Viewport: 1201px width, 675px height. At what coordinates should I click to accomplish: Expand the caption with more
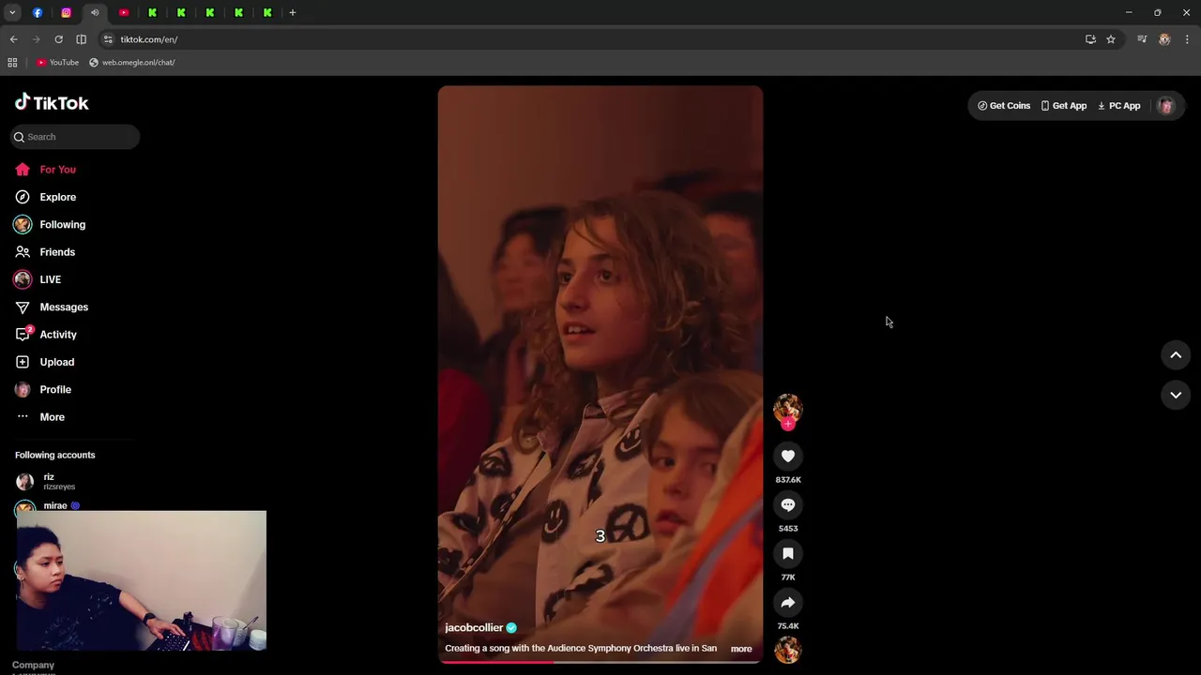(741, 649)
